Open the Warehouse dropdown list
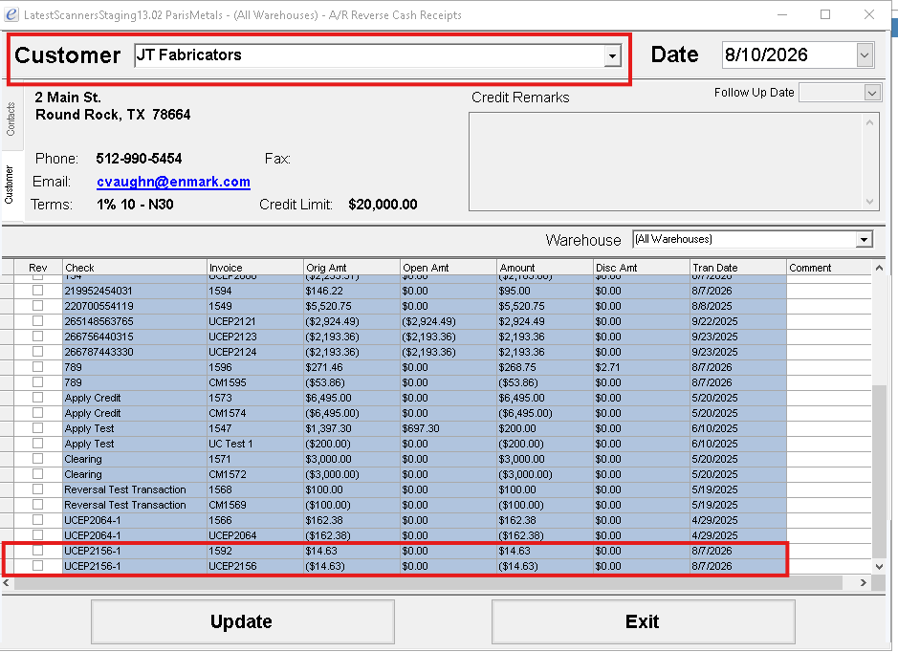898x652 pixels. click(x=864, y=240)
